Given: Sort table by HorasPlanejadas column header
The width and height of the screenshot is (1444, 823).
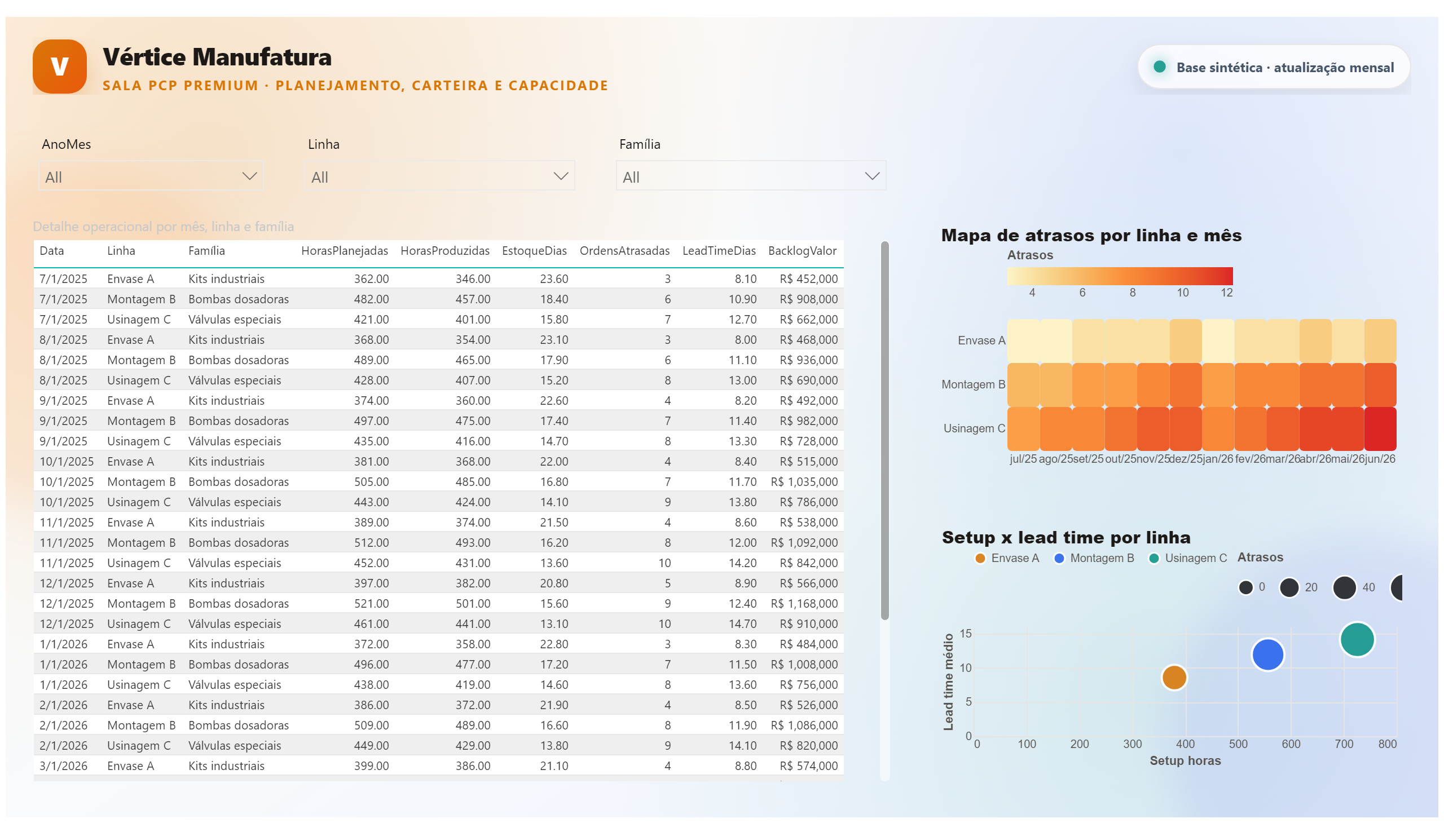Looking at the screenshot, I should click(345, 251).
